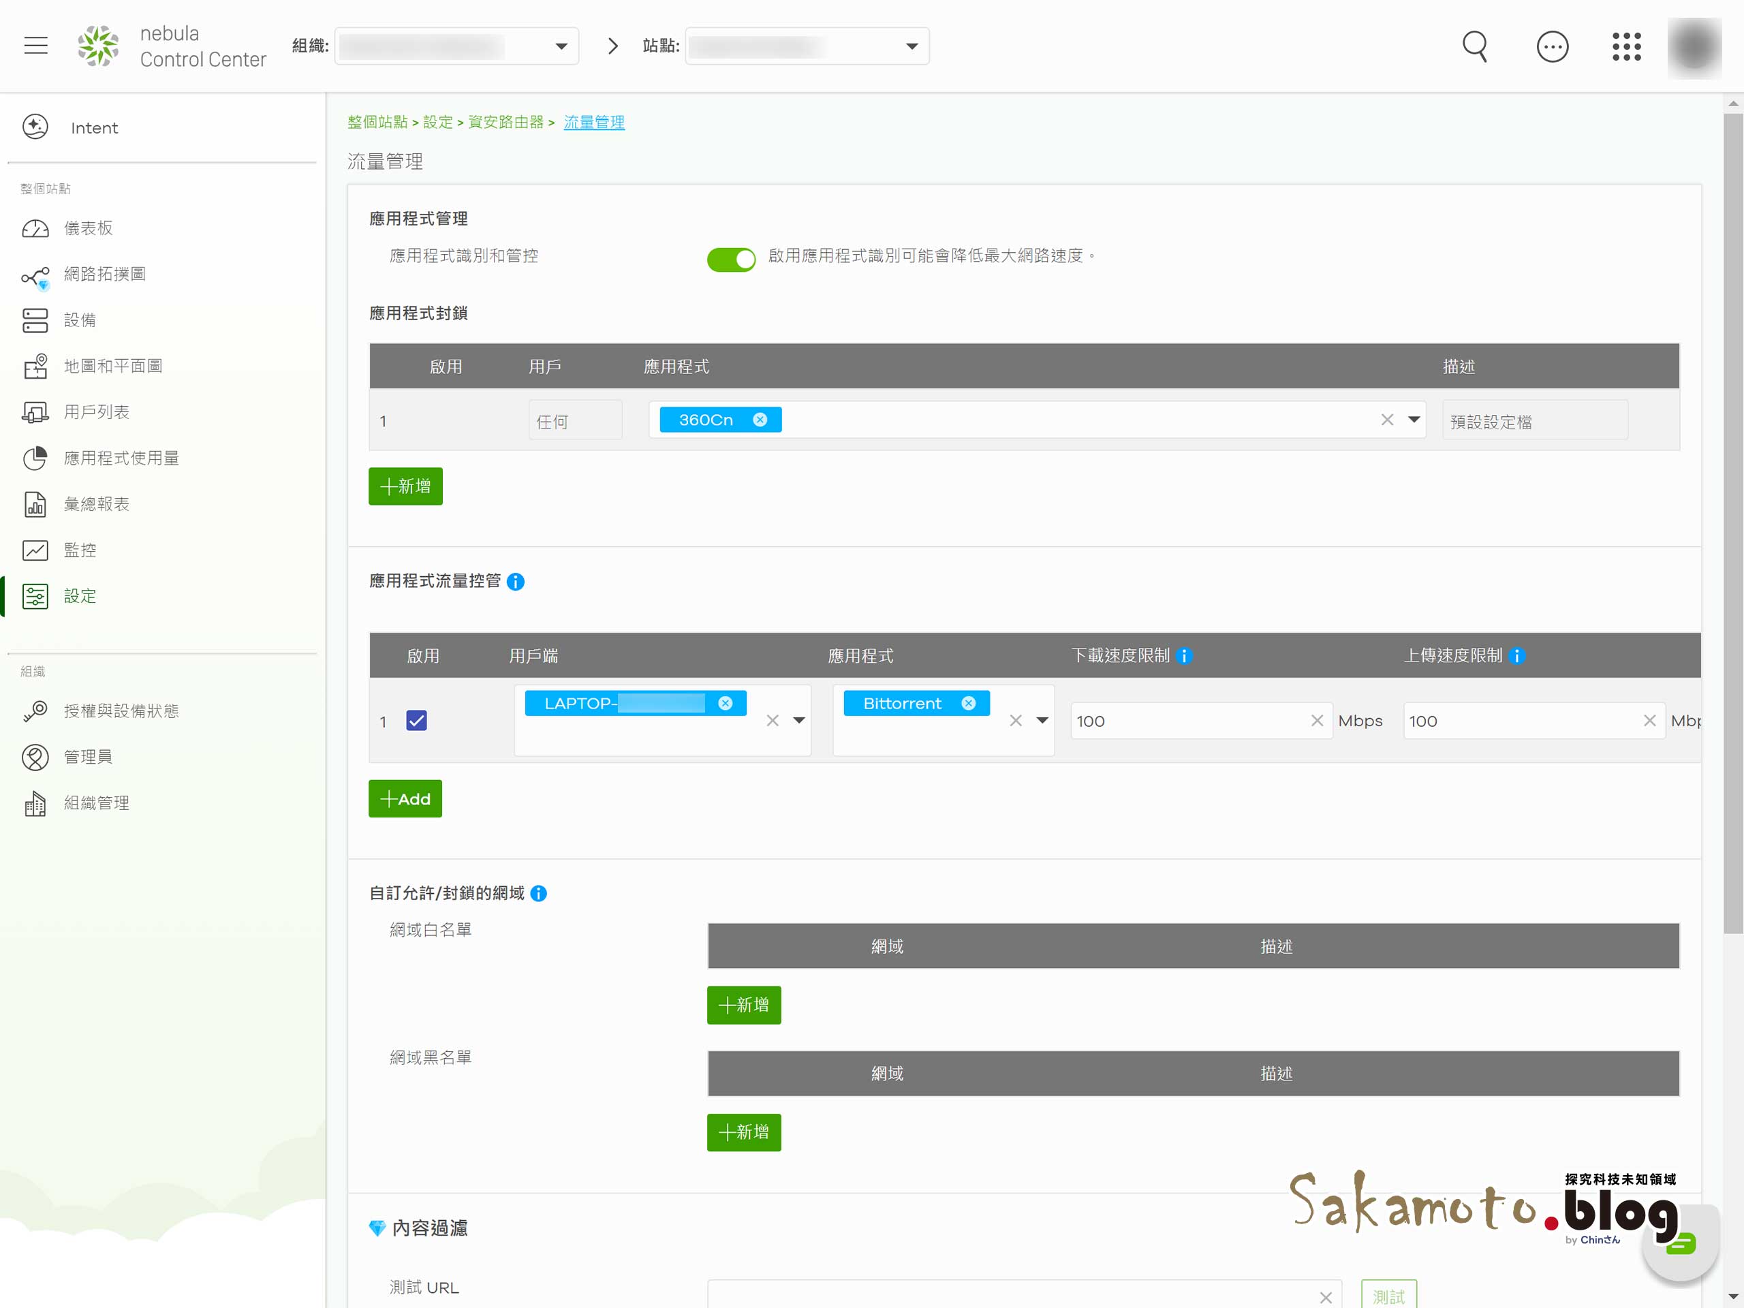Open the hamburger menu icon
Screen dimensions: 1744x1308
point(35,46)
